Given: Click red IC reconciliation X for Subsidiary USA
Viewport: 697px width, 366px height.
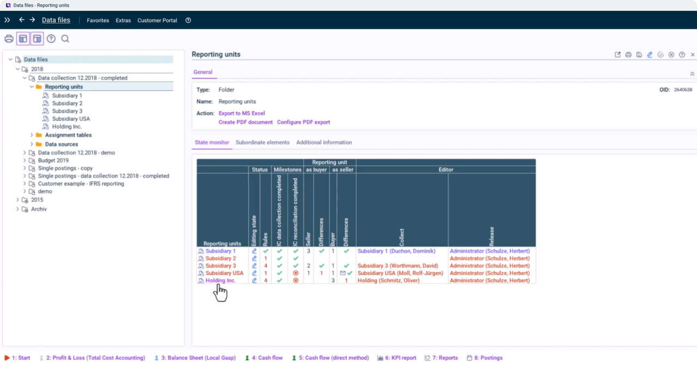Looking at the screenshot, I should (296, 273).
